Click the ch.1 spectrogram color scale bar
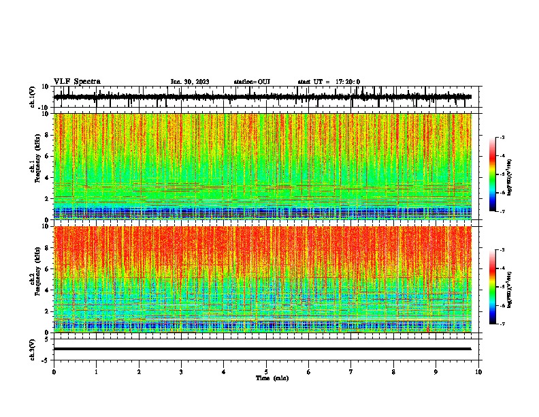This screenshot has width=539, height=417. coord(492,174)
